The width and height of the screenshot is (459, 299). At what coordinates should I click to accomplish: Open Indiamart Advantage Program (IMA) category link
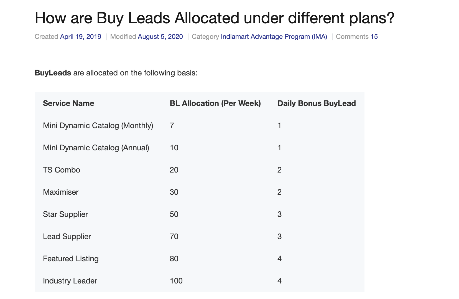[x=274, y=37]
